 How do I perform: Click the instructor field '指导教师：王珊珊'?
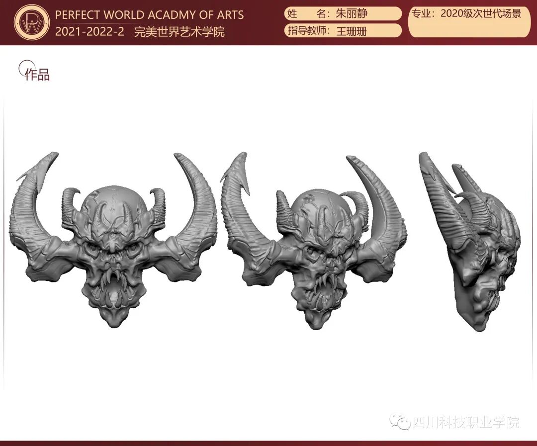point(343,30)
